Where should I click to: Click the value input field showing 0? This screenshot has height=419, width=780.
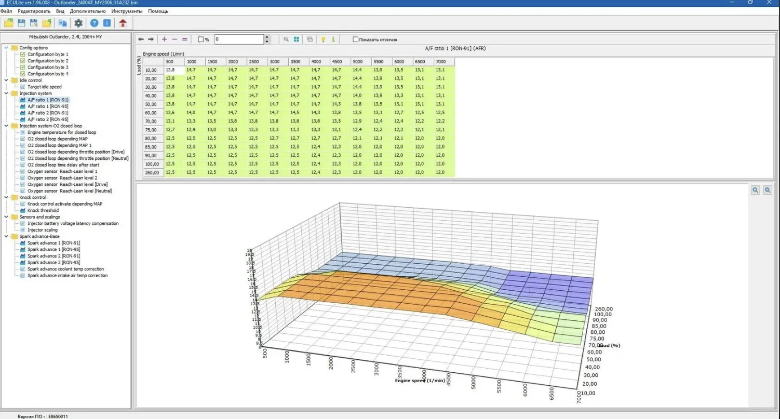[x=239, y=39]
